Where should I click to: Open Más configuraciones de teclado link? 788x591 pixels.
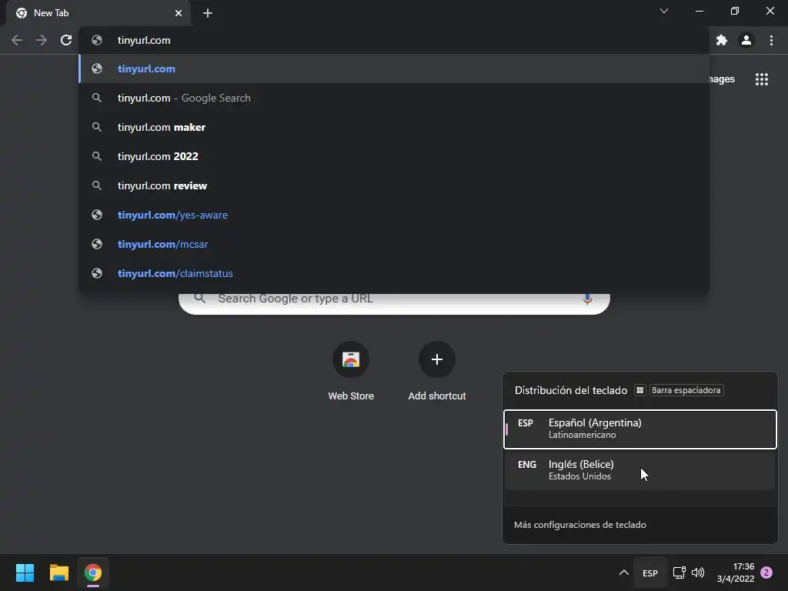[x=580, y=525]
